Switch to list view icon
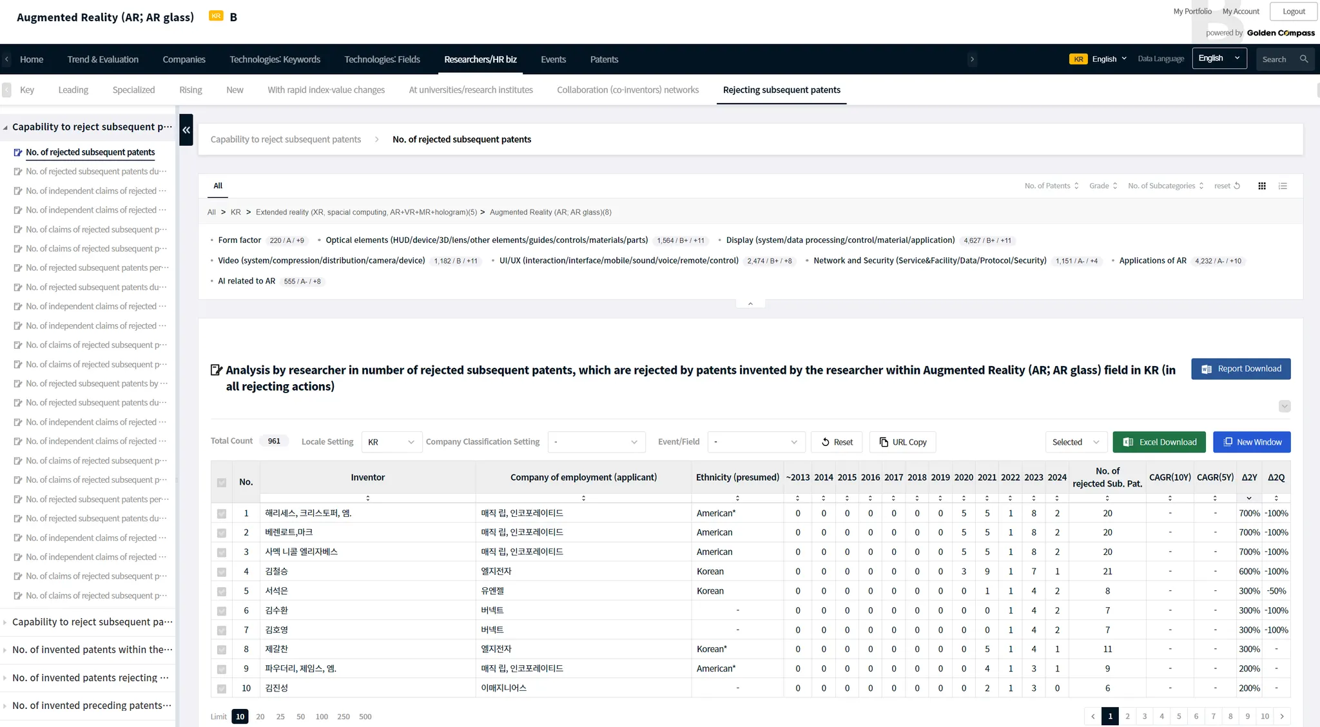This screenshot has width=1320, height=727. tap(1283, 186)
